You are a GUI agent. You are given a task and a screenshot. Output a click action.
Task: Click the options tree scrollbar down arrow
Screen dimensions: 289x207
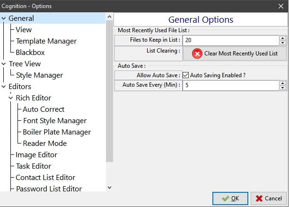coord(109,188)
